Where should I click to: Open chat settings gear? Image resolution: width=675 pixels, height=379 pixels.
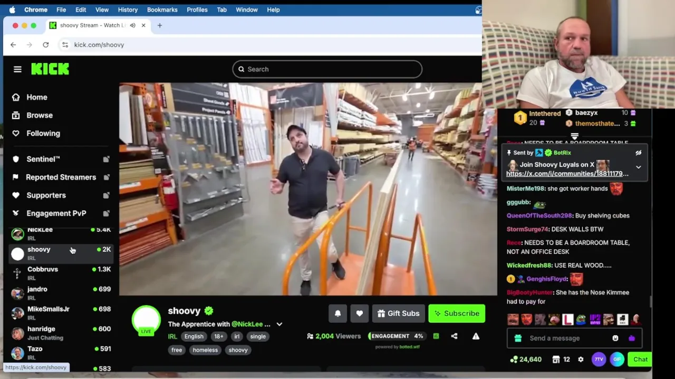pyautogui.click(x=581, y=360)
